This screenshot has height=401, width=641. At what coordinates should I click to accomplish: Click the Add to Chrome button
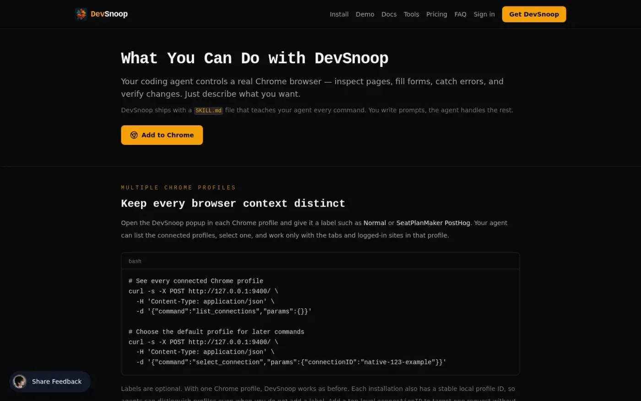pyautogui.click(x=162, y=135)
